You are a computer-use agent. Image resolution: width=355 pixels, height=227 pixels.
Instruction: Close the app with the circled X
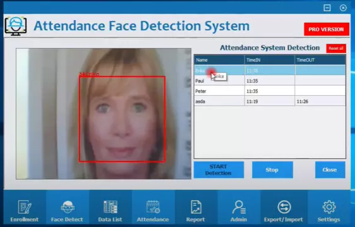click(343, 8)
